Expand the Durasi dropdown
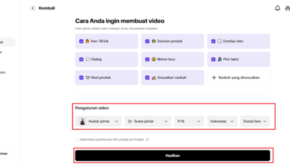This screenshot has height=165, width=290. click(255, 121)
